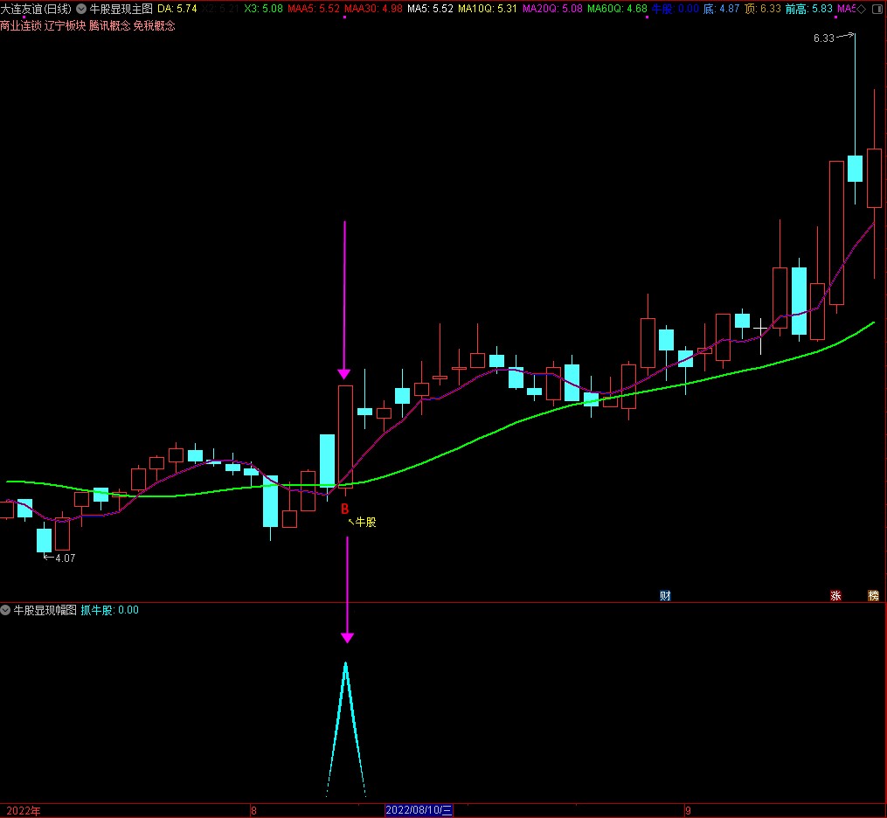Click the red B buy signal marker
This screenshot has width=887, height=818.
(344, 508)
